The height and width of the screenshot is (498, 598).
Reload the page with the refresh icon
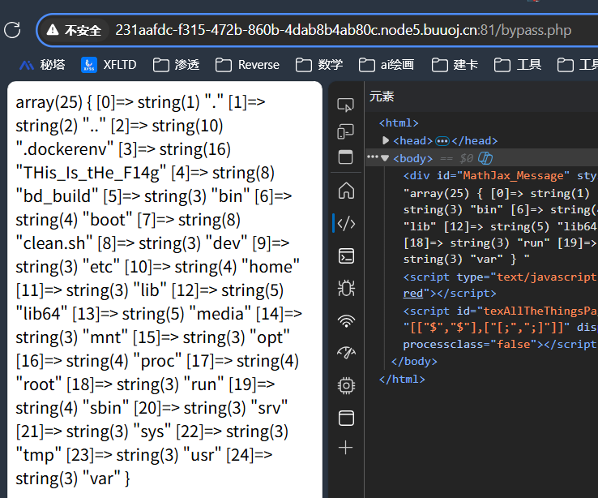tap(12, 30)
